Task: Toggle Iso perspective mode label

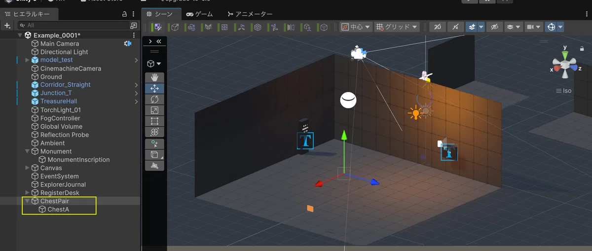Action: 563,91
